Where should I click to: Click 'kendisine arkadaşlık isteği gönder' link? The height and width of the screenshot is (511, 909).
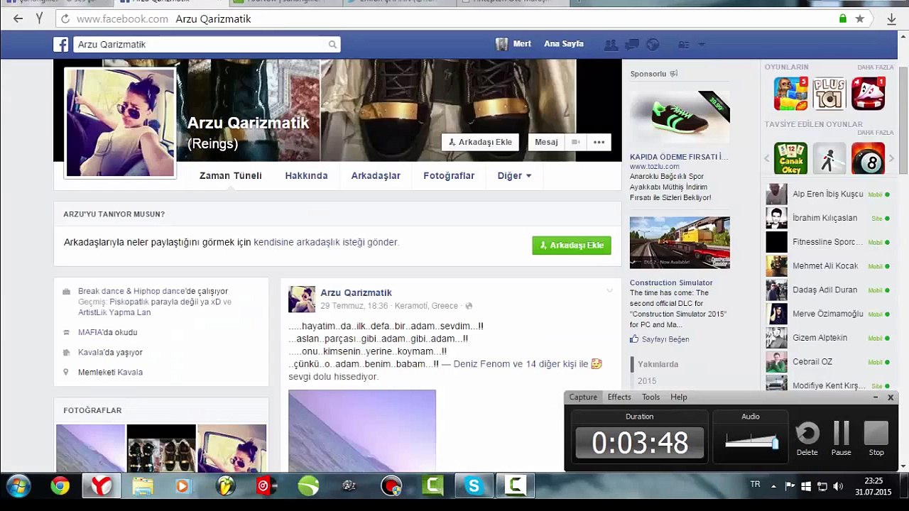(x=327, y=242)
